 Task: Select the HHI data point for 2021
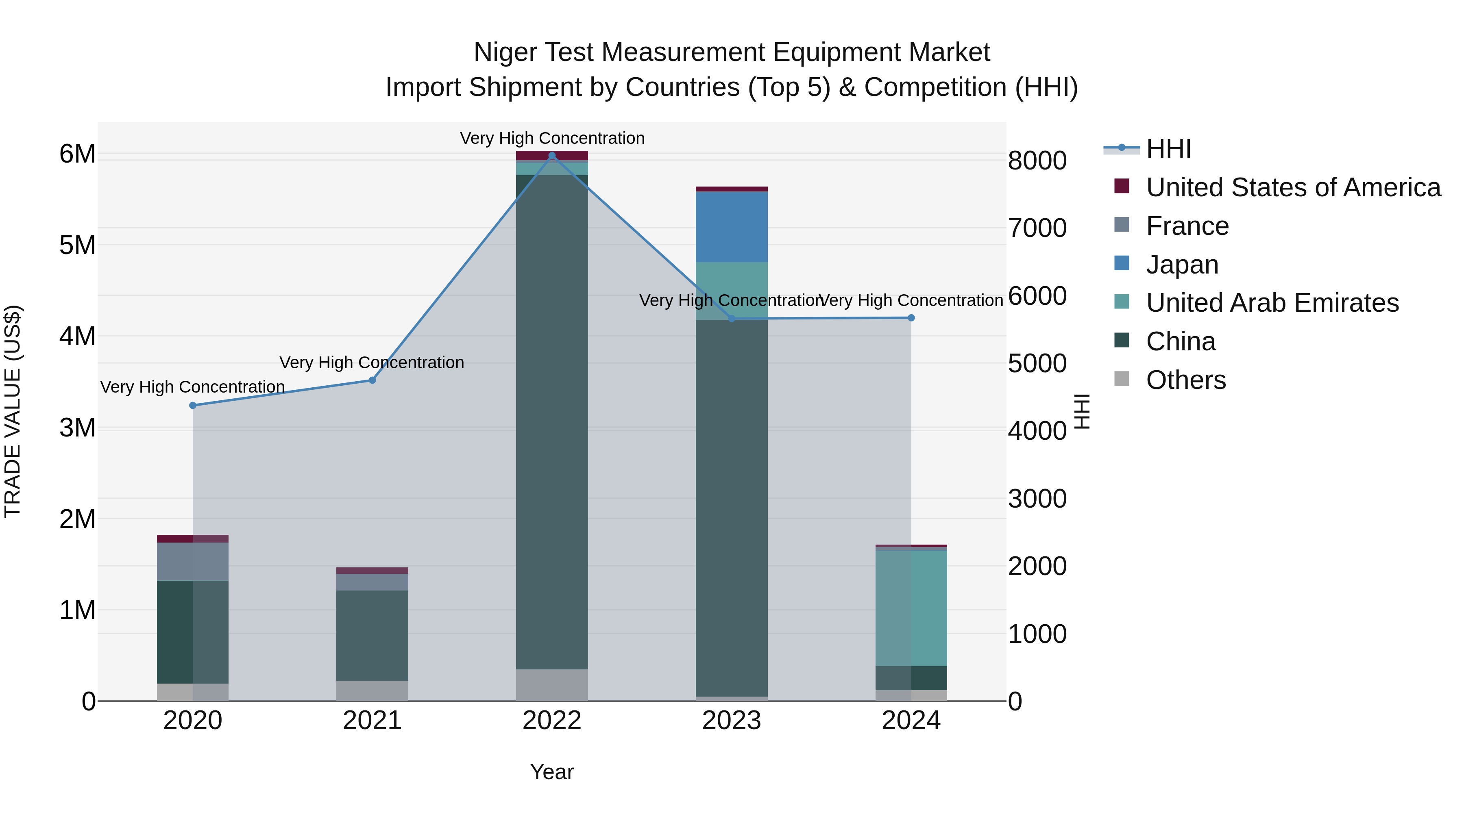pyautogui.click(x=372, y=380)
